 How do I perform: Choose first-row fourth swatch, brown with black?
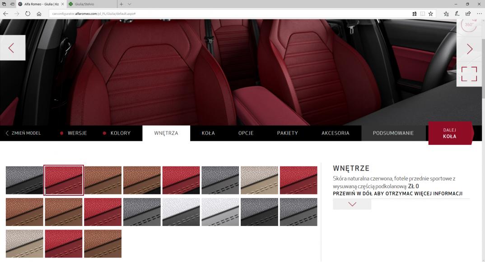point(142,181)
